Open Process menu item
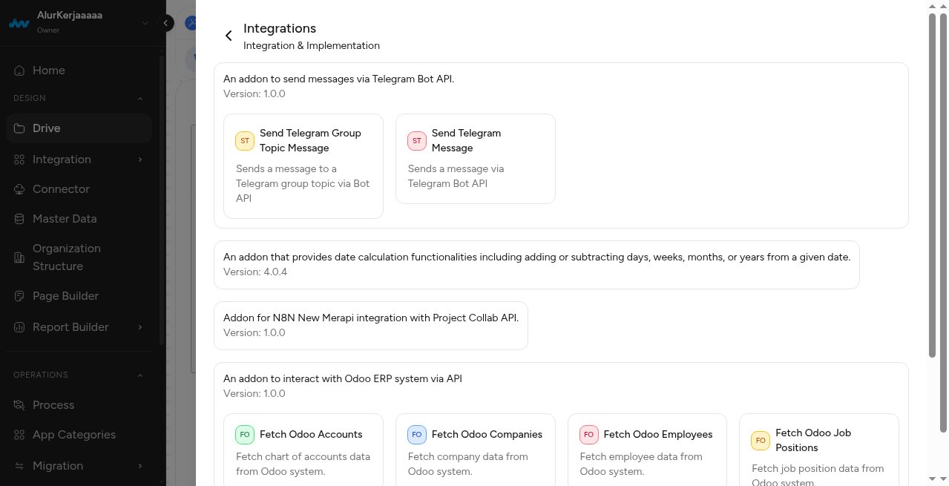 coord(79,405)
